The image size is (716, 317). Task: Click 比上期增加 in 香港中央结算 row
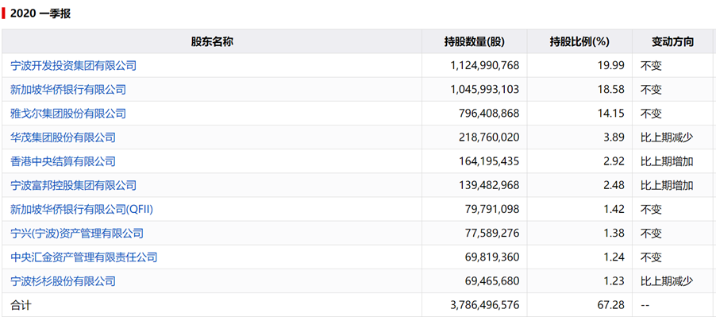tap(667, 161)
